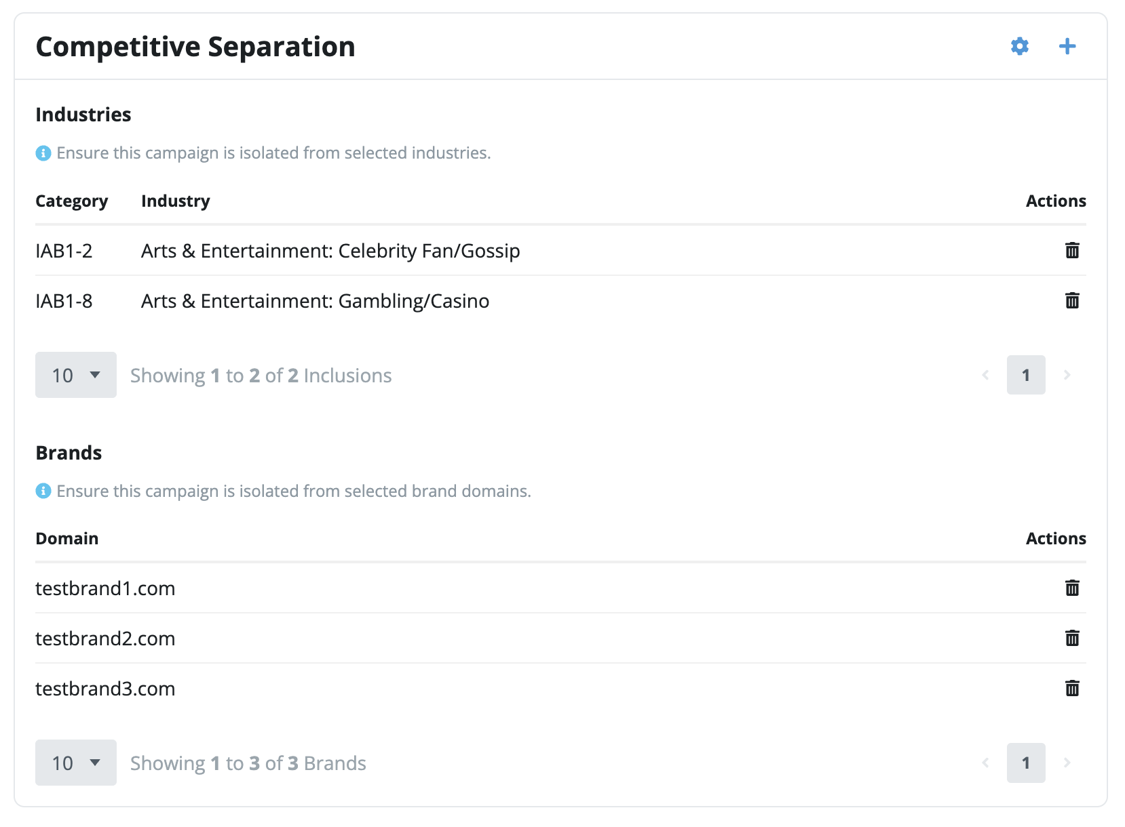Open Brands page size dropdown

tap(76, 763)
